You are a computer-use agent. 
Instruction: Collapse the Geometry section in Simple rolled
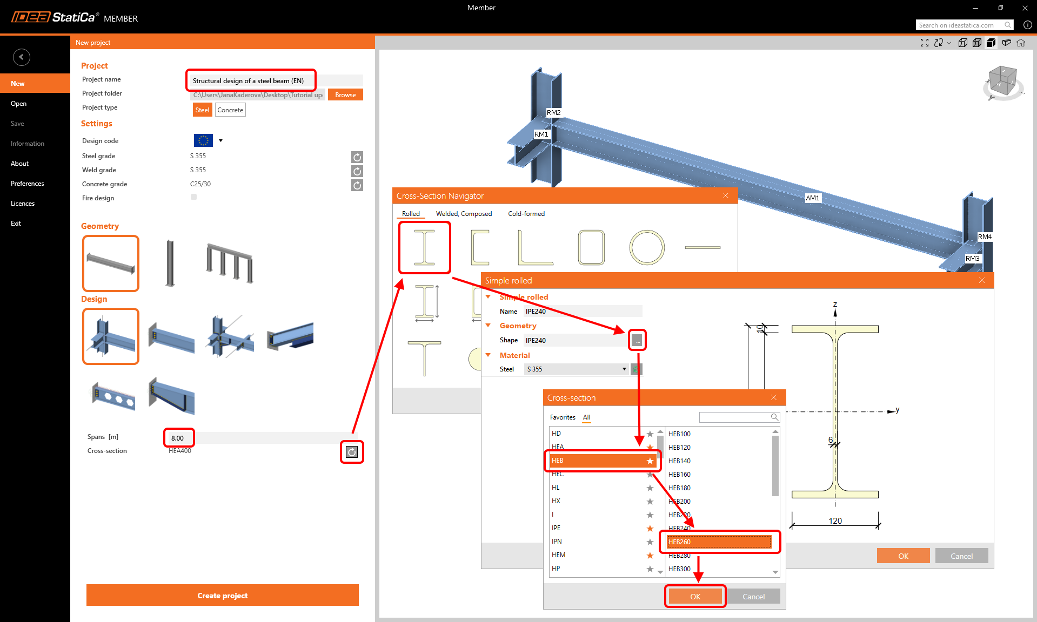tap(489, 326)
